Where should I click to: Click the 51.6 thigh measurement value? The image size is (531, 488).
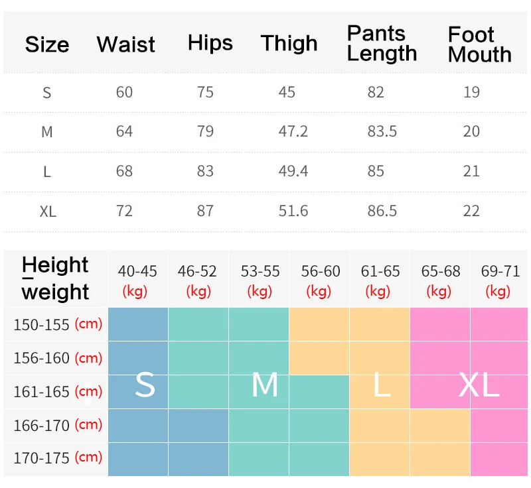293,211
